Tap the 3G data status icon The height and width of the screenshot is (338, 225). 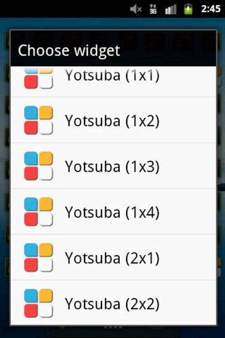[x=153, y=9]
